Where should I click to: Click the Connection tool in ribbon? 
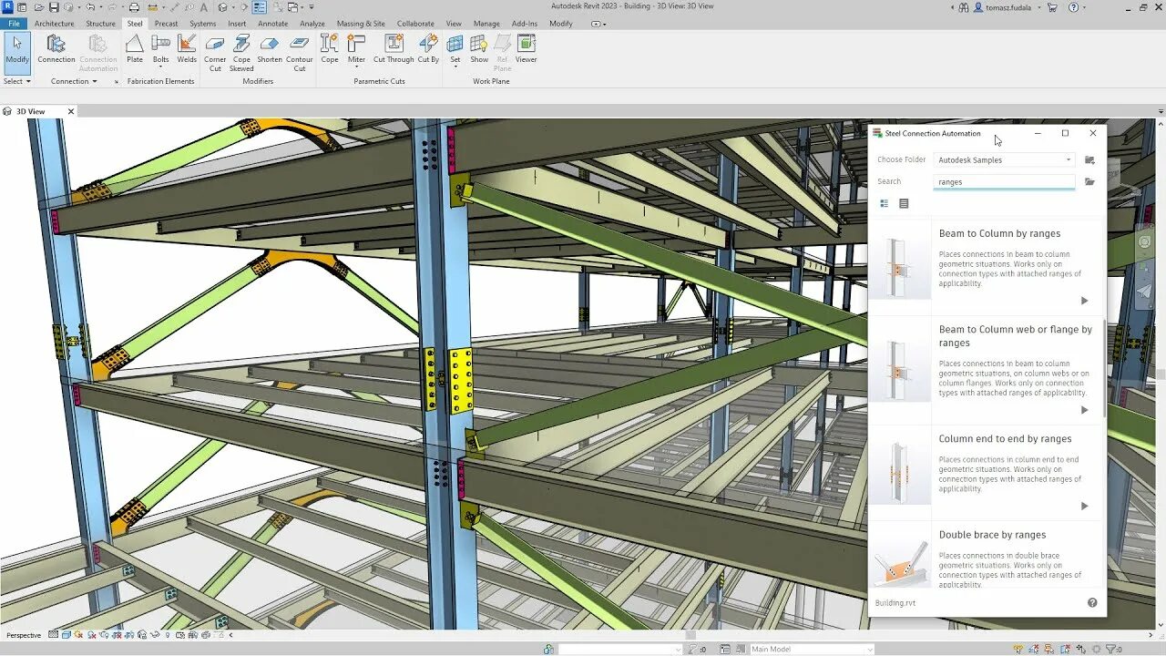pos(56,48)
